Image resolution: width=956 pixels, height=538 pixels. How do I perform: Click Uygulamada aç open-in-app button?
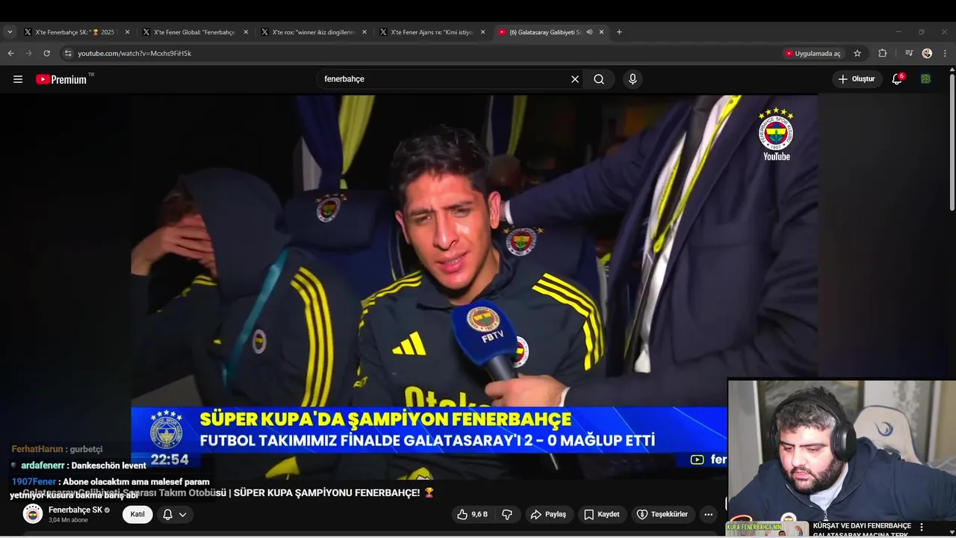pyautogui.click(x=813, y=54)
